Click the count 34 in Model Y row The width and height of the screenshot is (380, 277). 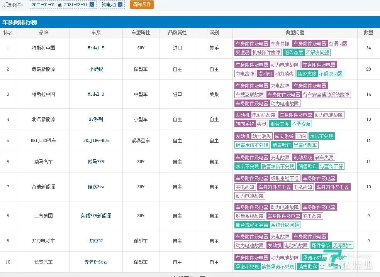368,48
